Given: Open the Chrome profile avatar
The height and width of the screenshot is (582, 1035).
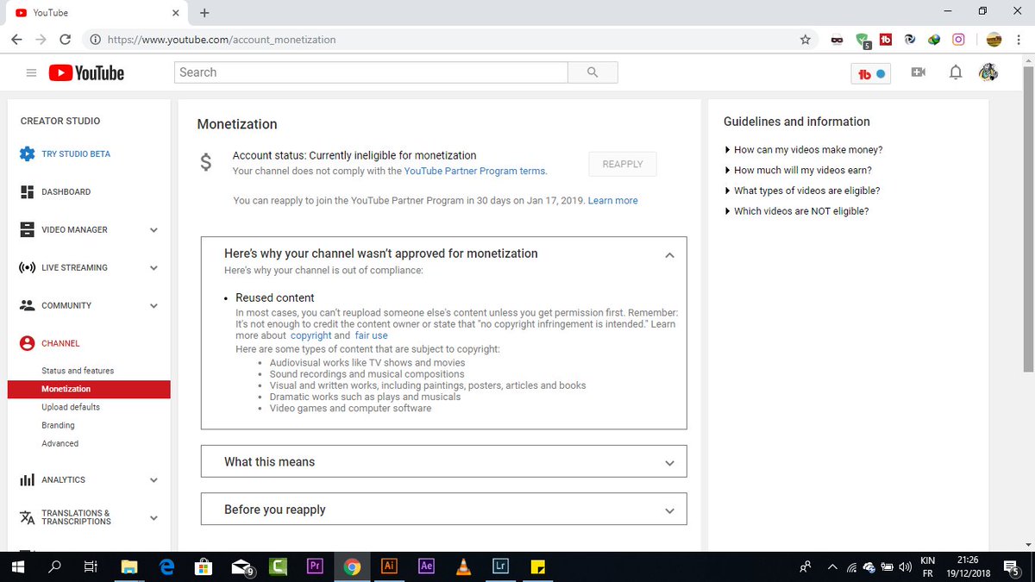Looking at the screenshot, I should tap(994, 40).
